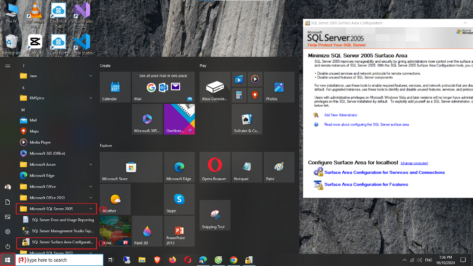473x266 pixels.
Task: Open the Action Center notifications
Action: tap(463, 260)
